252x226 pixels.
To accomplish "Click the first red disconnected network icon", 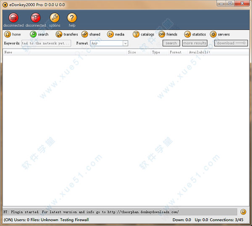I will point(13,18).
